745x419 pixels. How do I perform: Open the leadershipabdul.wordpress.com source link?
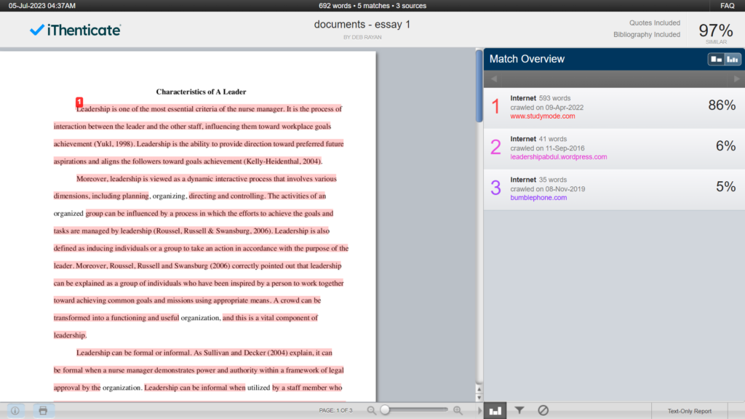(x=558, y=156)
